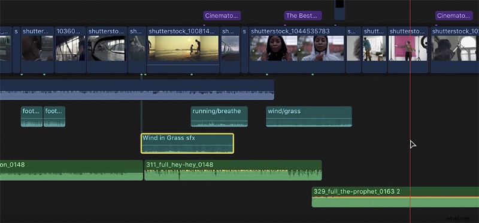Screen dimensions: 479x223
Task: Select the Wind in Grass sfx audio clip
Action: [187, 143]
